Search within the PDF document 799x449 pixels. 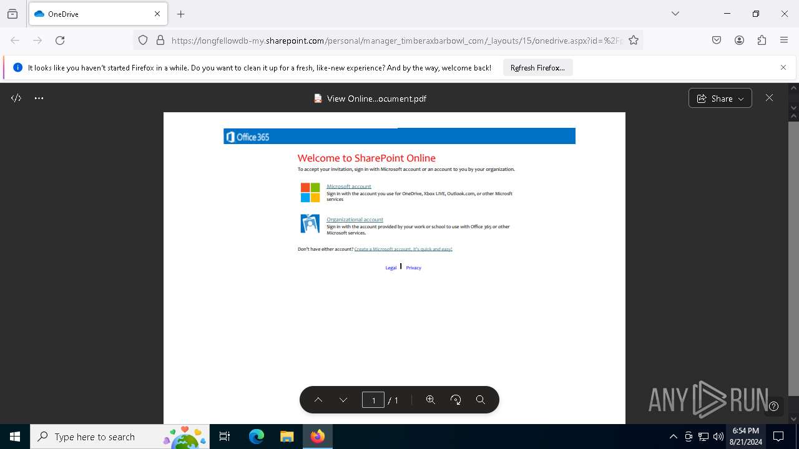[x=481, y=400]
